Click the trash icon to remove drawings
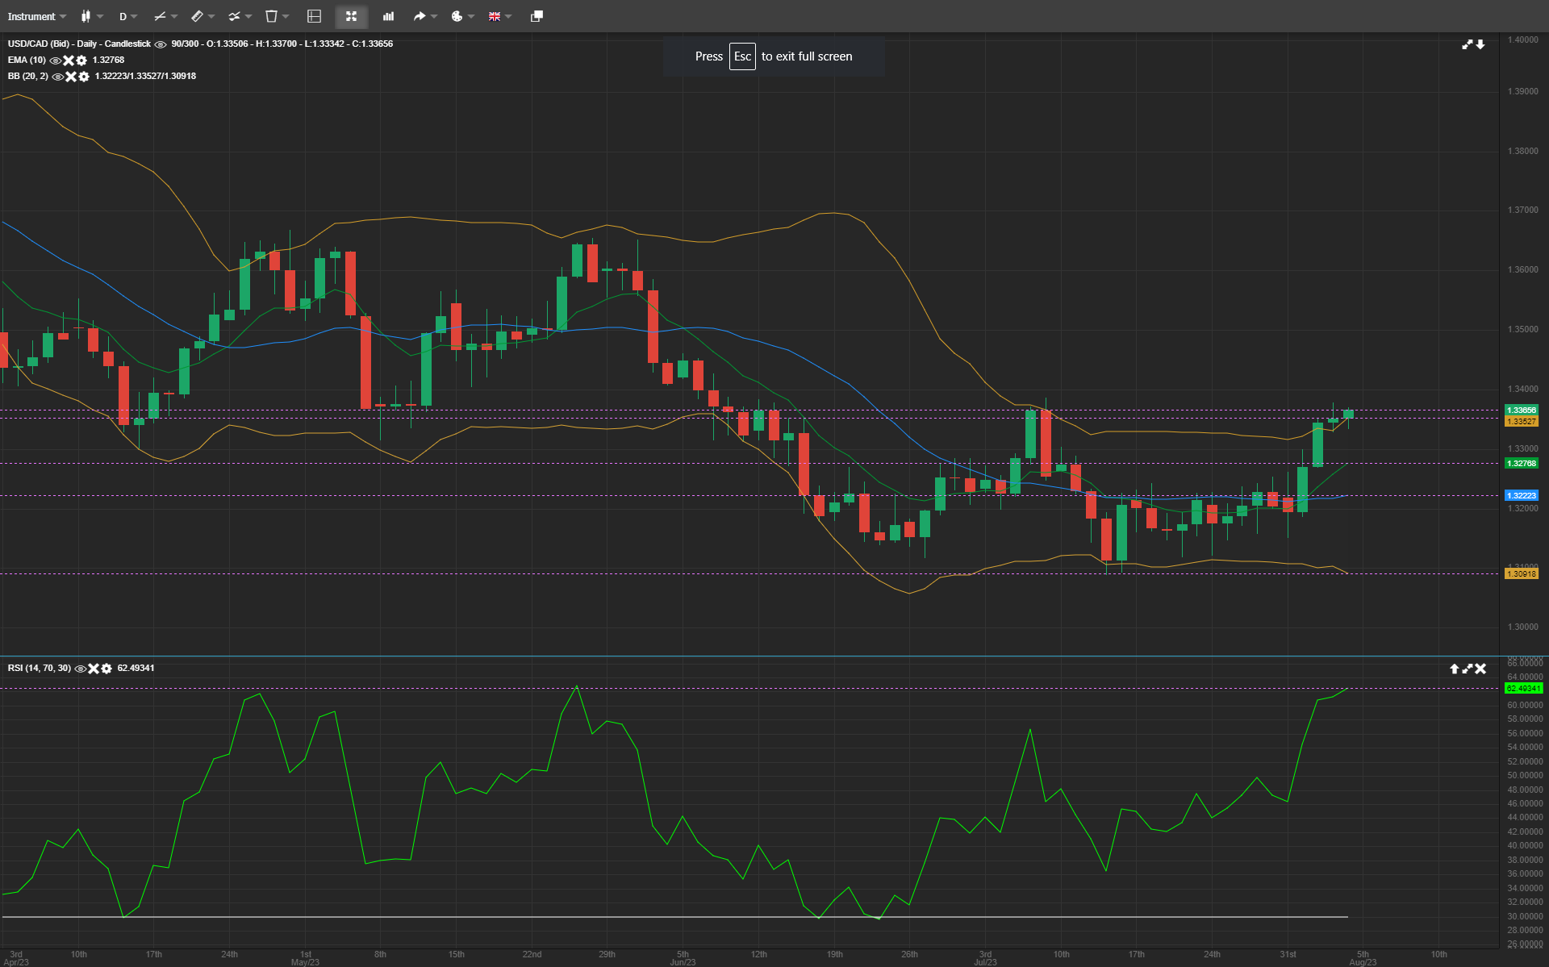 click(x=271, y=16)
